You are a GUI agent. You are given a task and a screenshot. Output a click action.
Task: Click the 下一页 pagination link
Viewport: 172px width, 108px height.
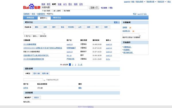(80, 65)
